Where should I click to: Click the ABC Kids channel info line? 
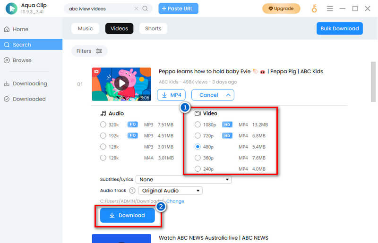tap(198, 82)
